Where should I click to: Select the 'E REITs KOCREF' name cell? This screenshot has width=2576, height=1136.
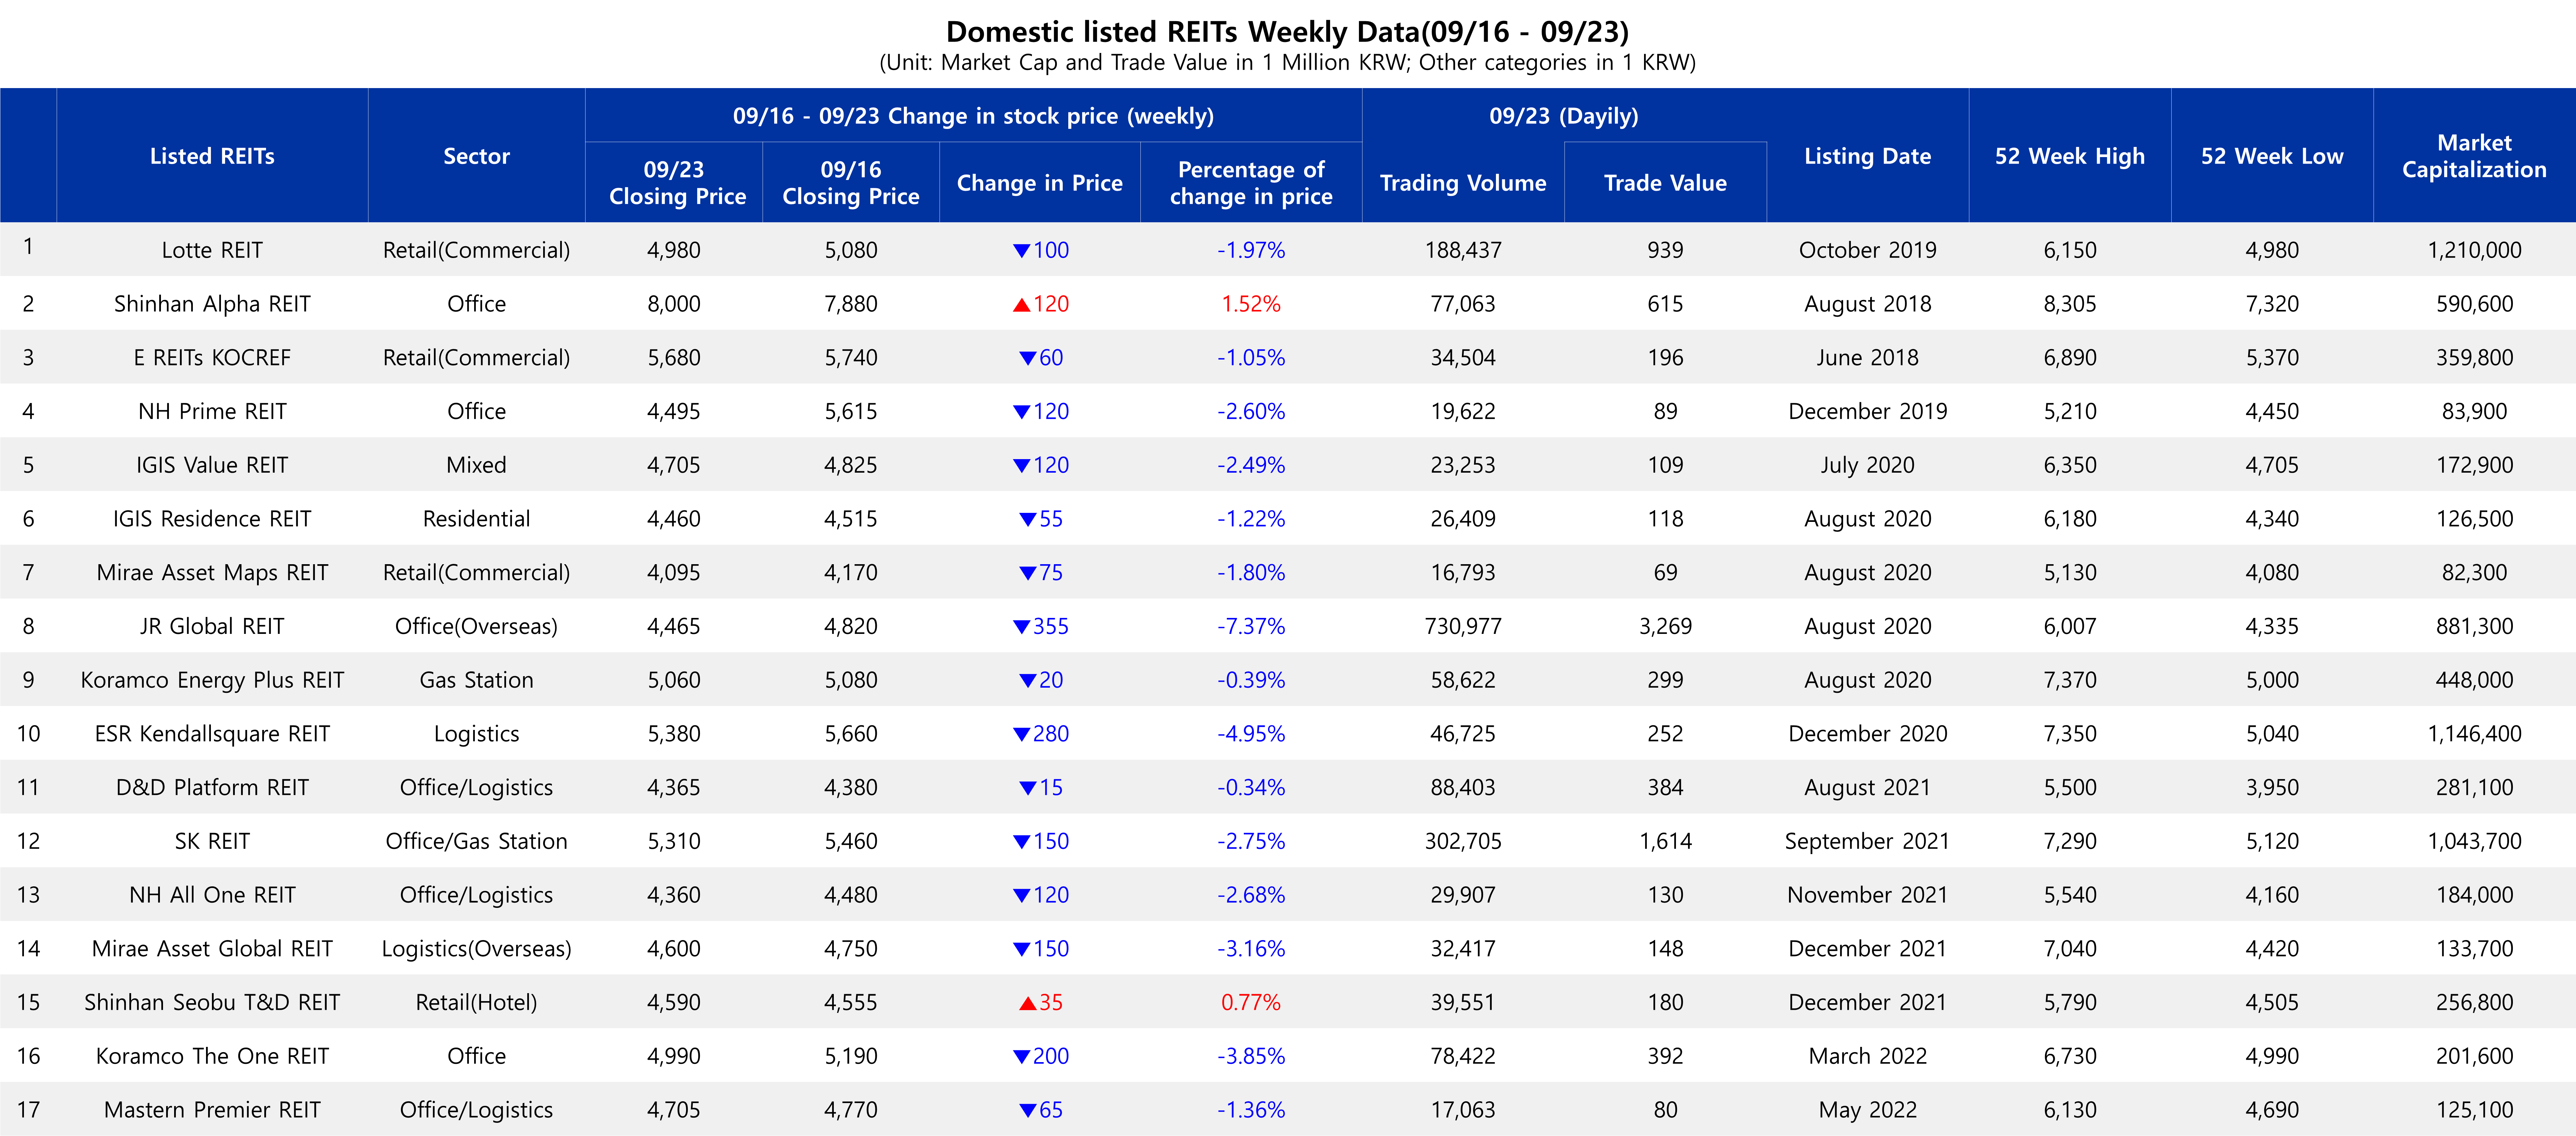click(x=212, y=358)
